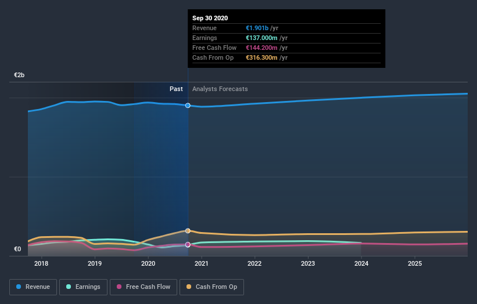Image resolution: width=477 pixels, height=304 pixels.
Task: Click the 2021 x-axis label
Action: coord(202,263)
